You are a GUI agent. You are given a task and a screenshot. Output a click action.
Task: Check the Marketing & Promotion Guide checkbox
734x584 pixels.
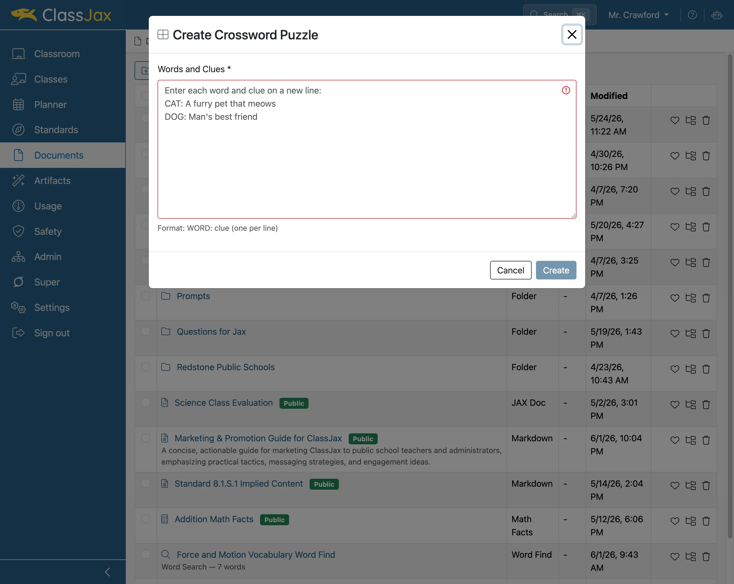(x=146, y=438)
